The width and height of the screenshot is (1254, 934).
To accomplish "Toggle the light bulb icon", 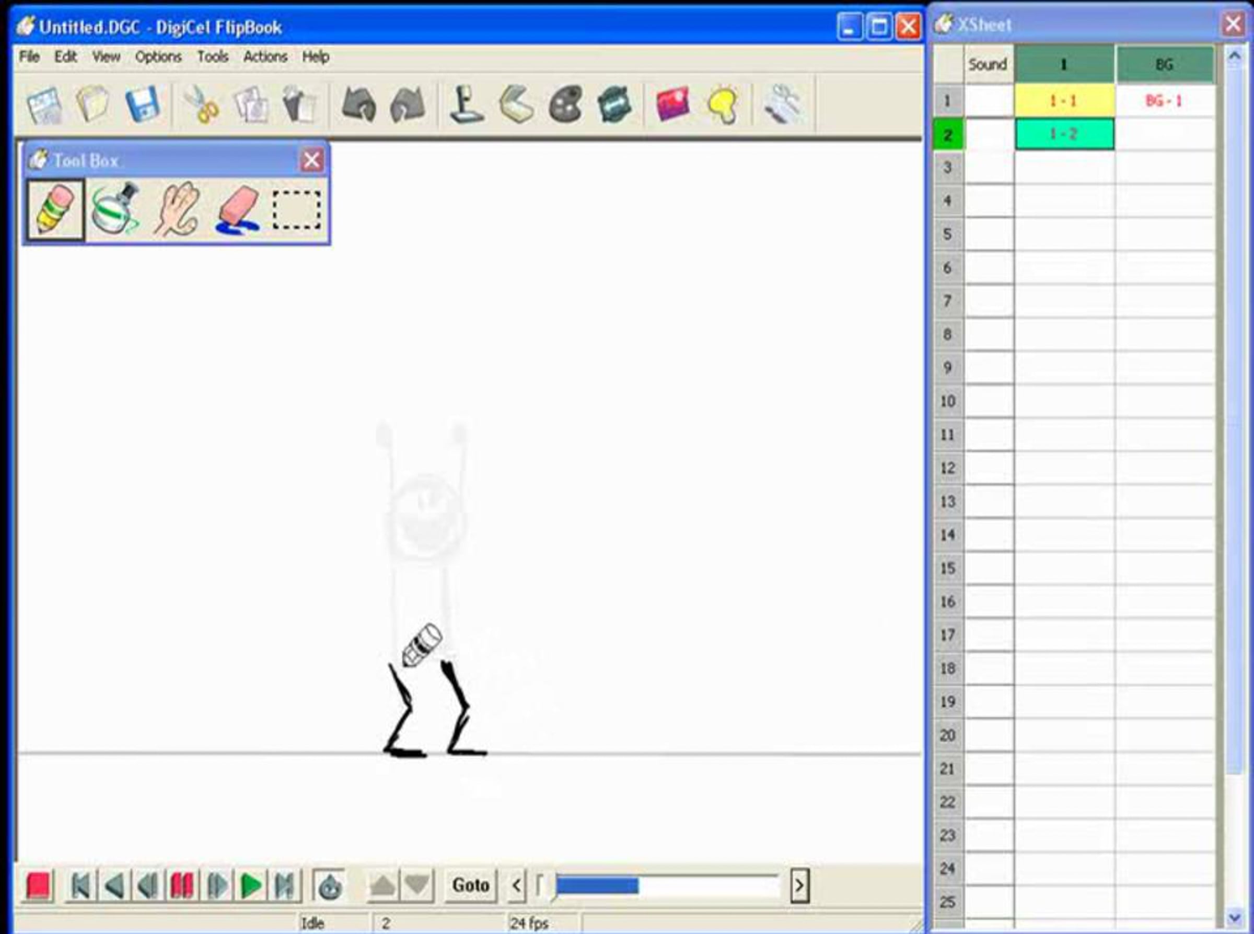I will point(722,104).
